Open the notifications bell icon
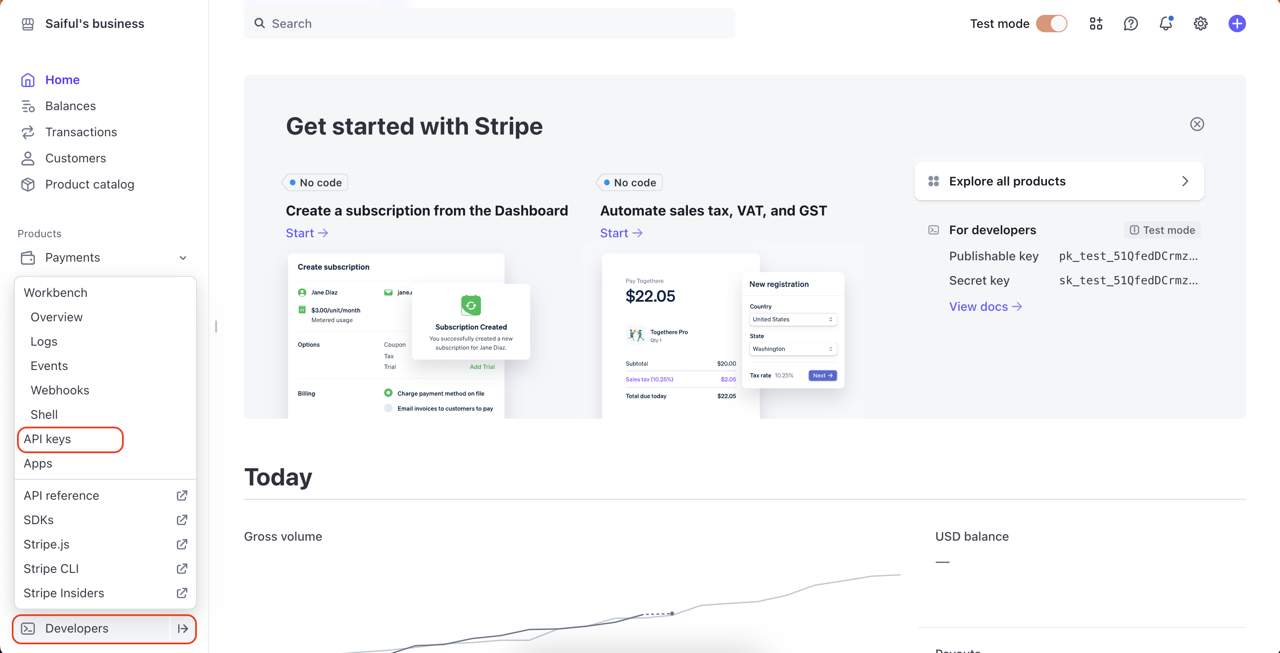The image size is (1280, 653). 1166,24
